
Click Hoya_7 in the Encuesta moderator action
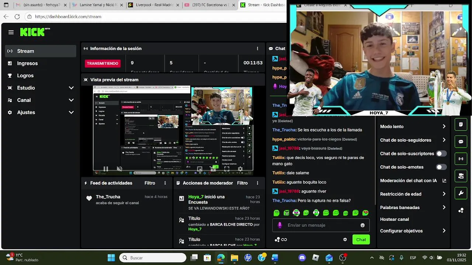coord(196,197)
